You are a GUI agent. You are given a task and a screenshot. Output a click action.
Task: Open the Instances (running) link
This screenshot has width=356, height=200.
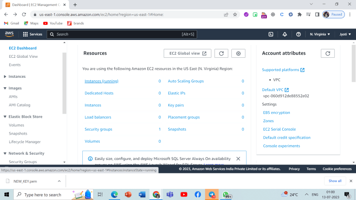pos(101,81)
